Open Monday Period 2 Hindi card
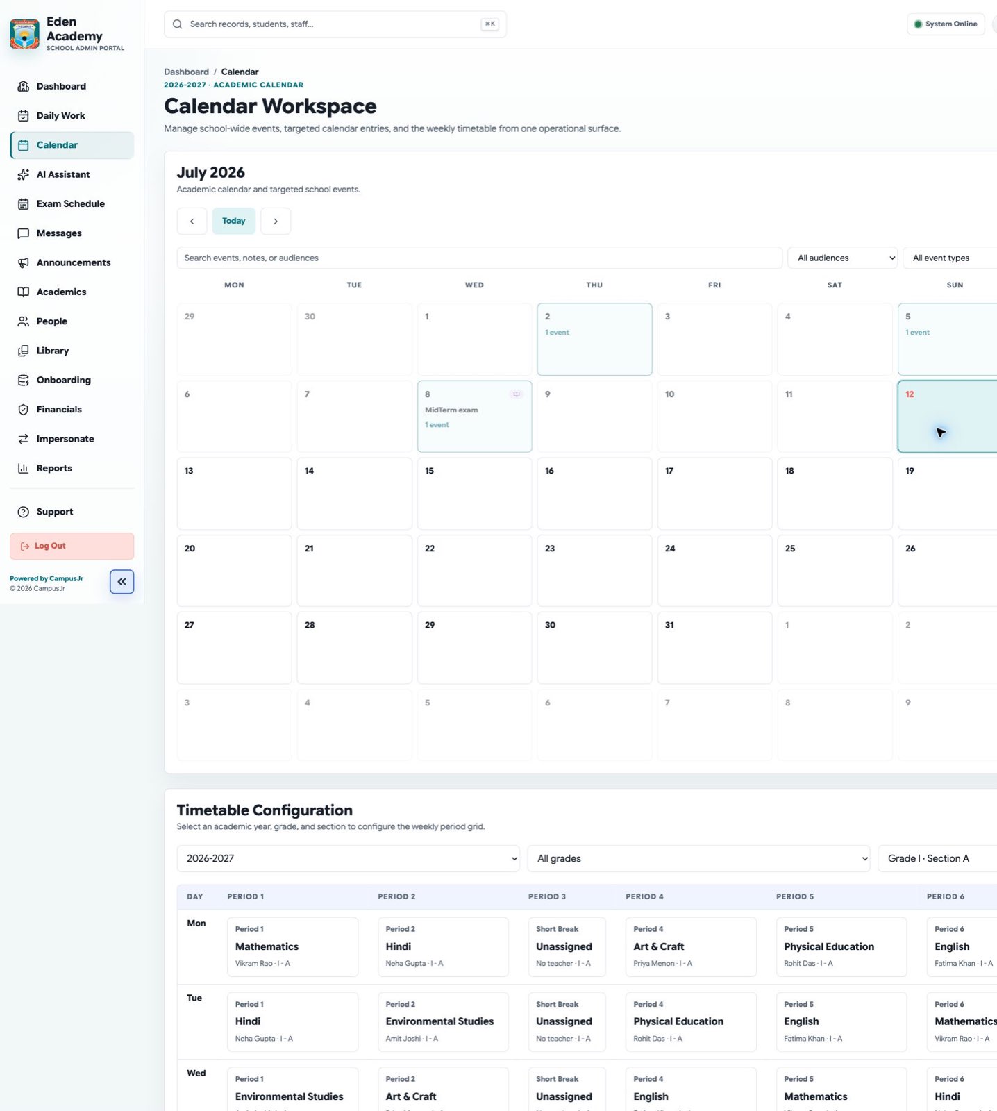 pos(443,947)
